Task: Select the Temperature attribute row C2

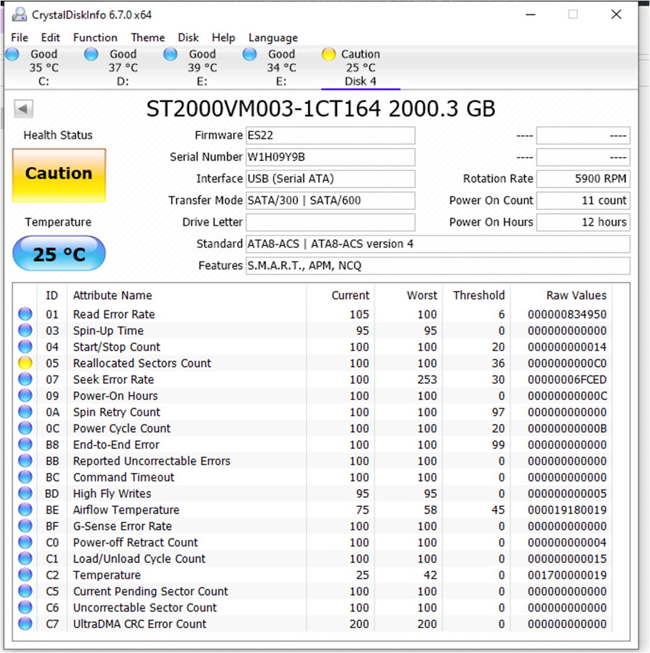Action: [312, 575]
